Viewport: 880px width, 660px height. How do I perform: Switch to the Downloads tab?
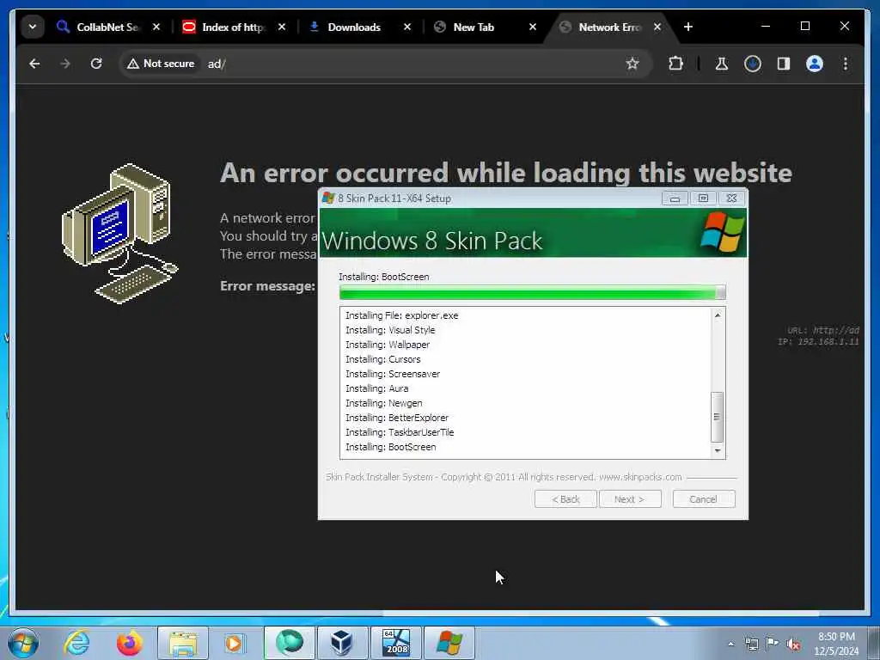[353, 27]
